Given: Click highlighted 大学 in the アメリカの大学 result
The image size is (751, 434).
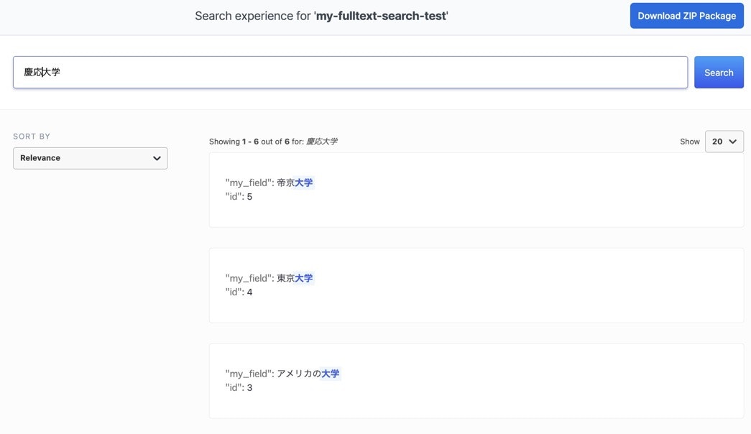Looking at the screenshot, I should click(x=331, y=374).
